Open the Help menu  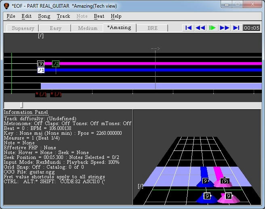coord(116,16)
